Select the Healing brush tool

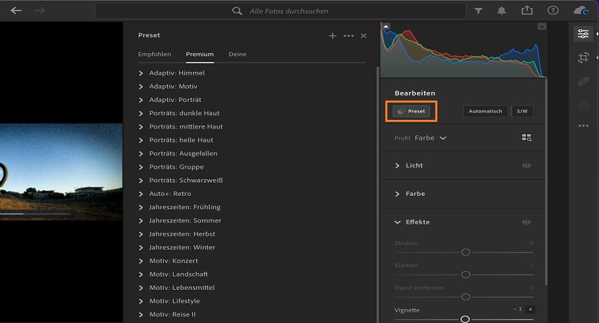583,81
